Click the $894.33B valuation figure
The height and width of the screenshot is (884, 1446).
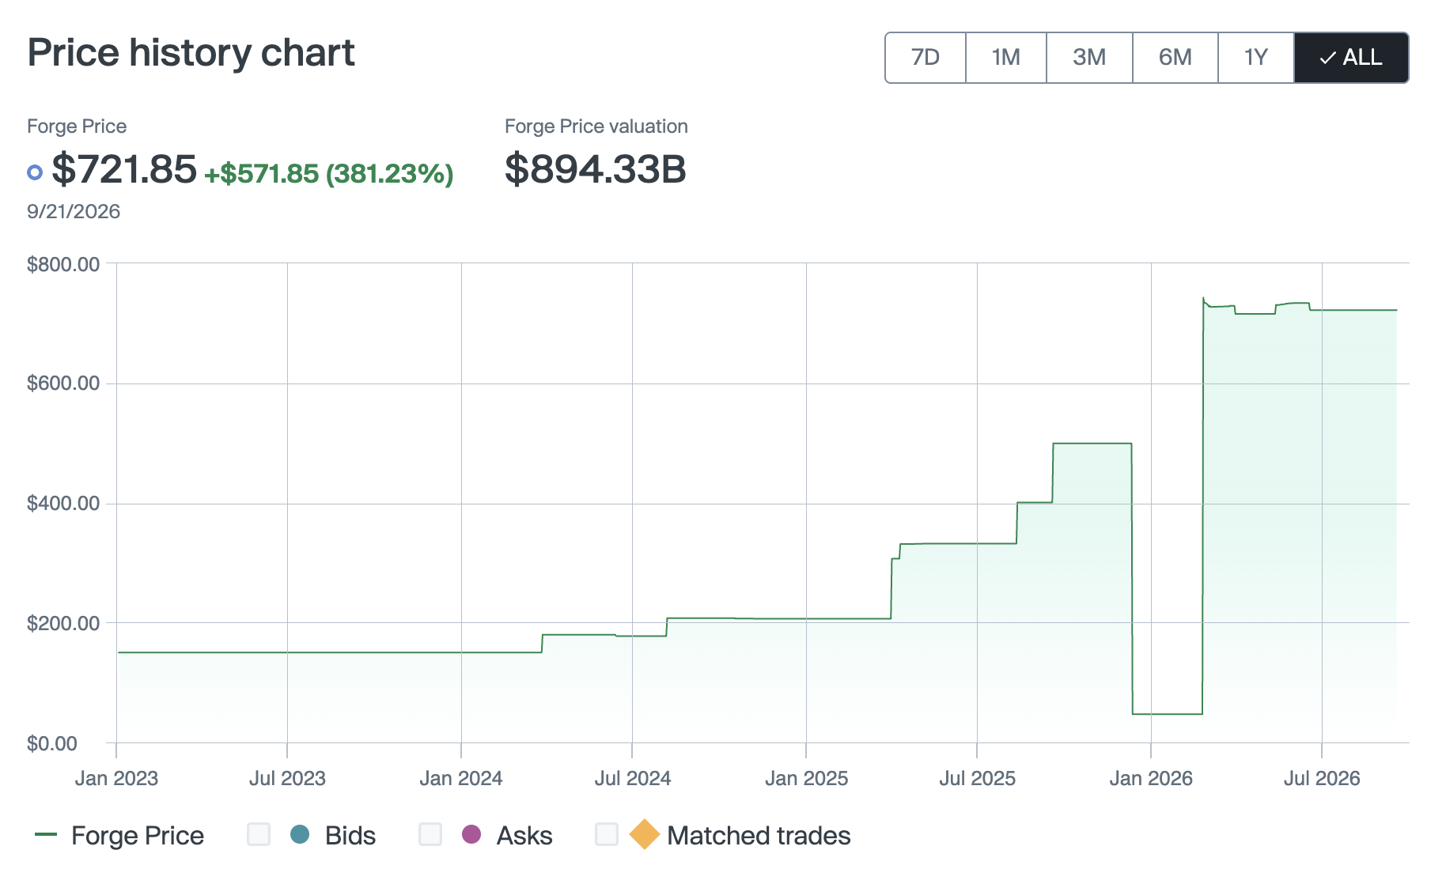click(x=596, y=169)
